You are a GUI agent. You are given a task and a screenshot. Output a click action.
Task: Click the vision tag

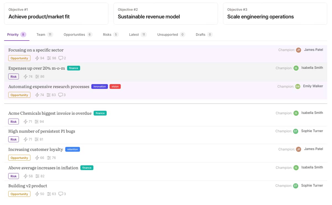(x=115, y=87)
